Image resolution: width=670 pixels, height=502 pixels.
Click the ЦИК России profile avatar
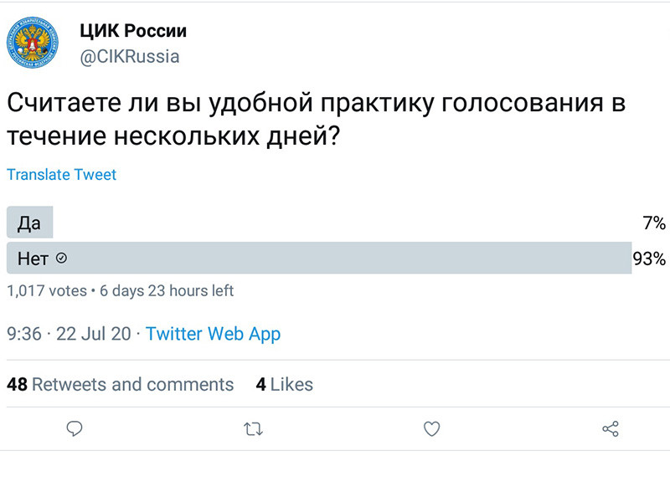(x=33, y=44)
